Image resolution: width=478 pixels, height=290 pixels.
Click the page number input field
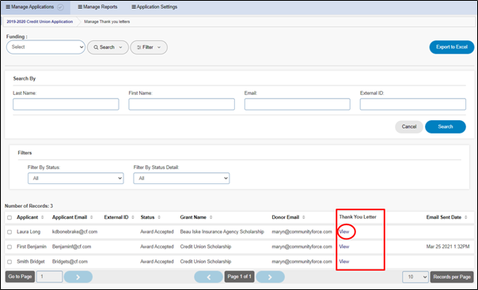pyautogui.click(x=49, y=277)
